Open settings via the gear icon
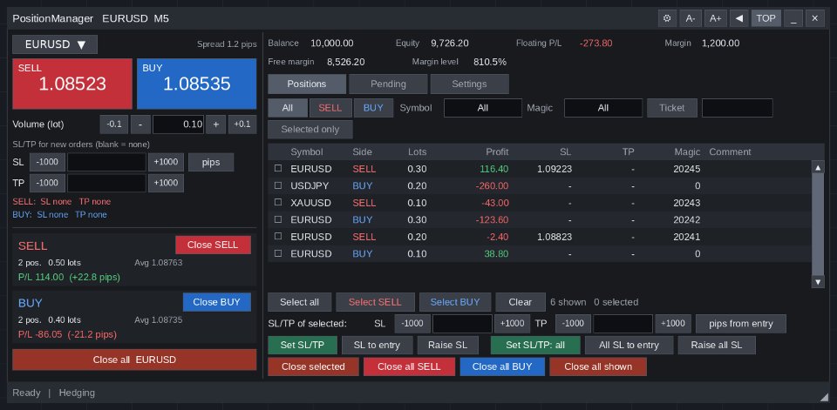The width and height of the screenshot is (837, 410). click(667, 18)
